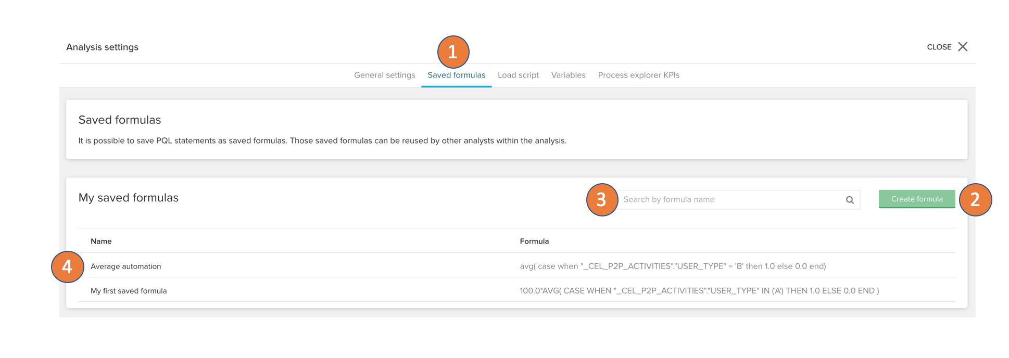The height and width of the screenshot is (358, 1009).
Task: Go to the Load script tab
Action: [x=518, y=75]
